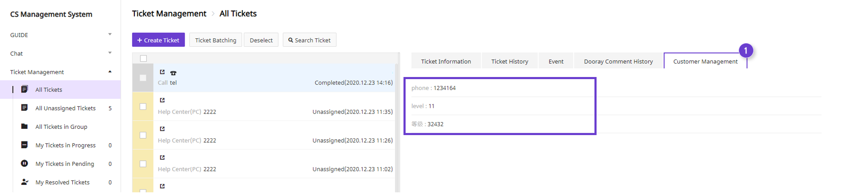
Task: Click the My Resolved Tickets person icon
Action: [x=25, y=182]
